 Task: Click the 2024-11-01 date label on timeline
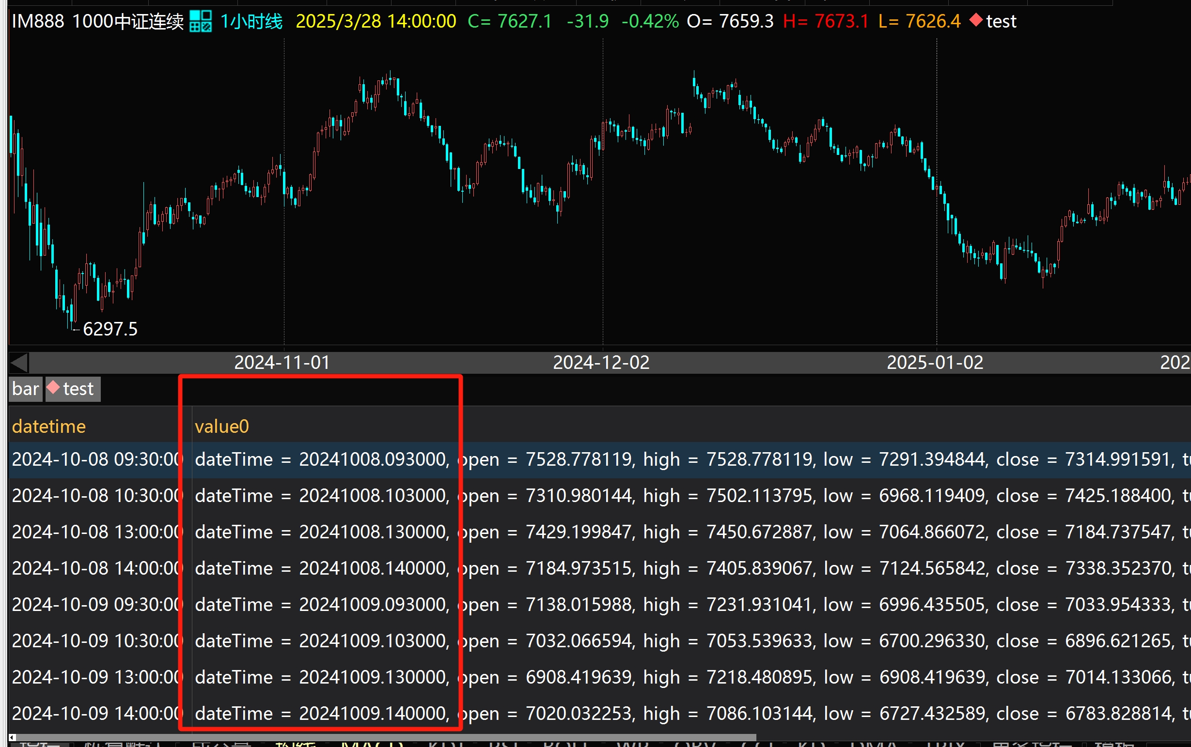pyautogui.click(x=282, y=363)
